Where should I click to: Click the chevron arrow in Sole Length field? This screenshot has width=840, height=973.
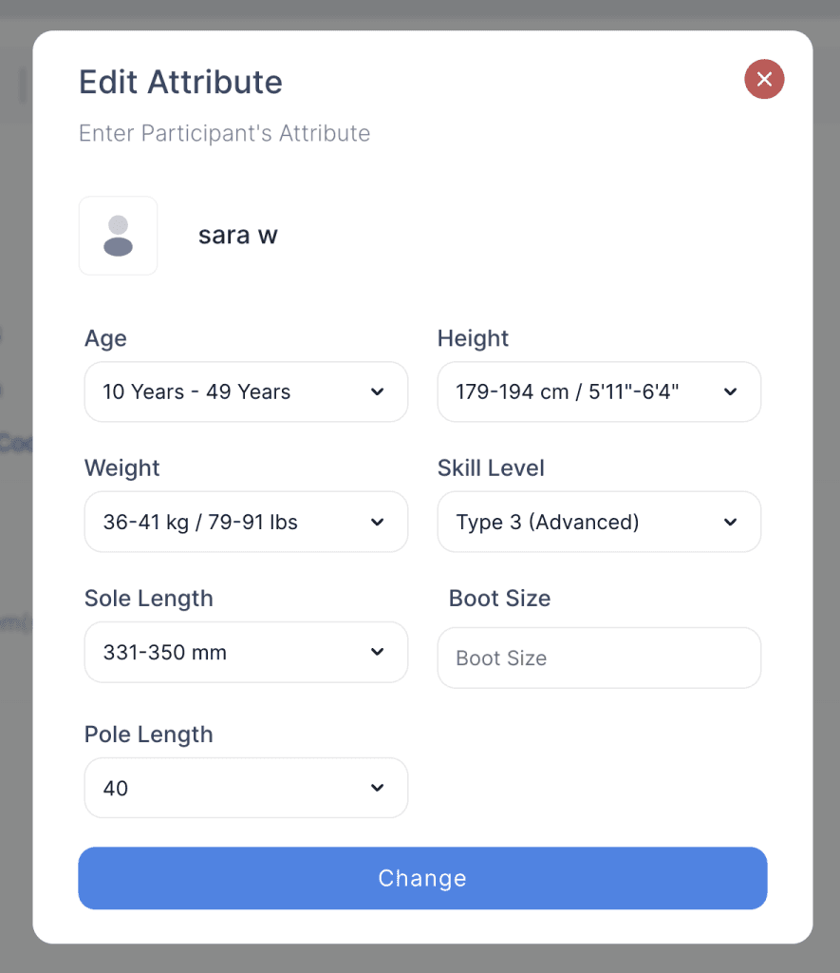point(377,652)
